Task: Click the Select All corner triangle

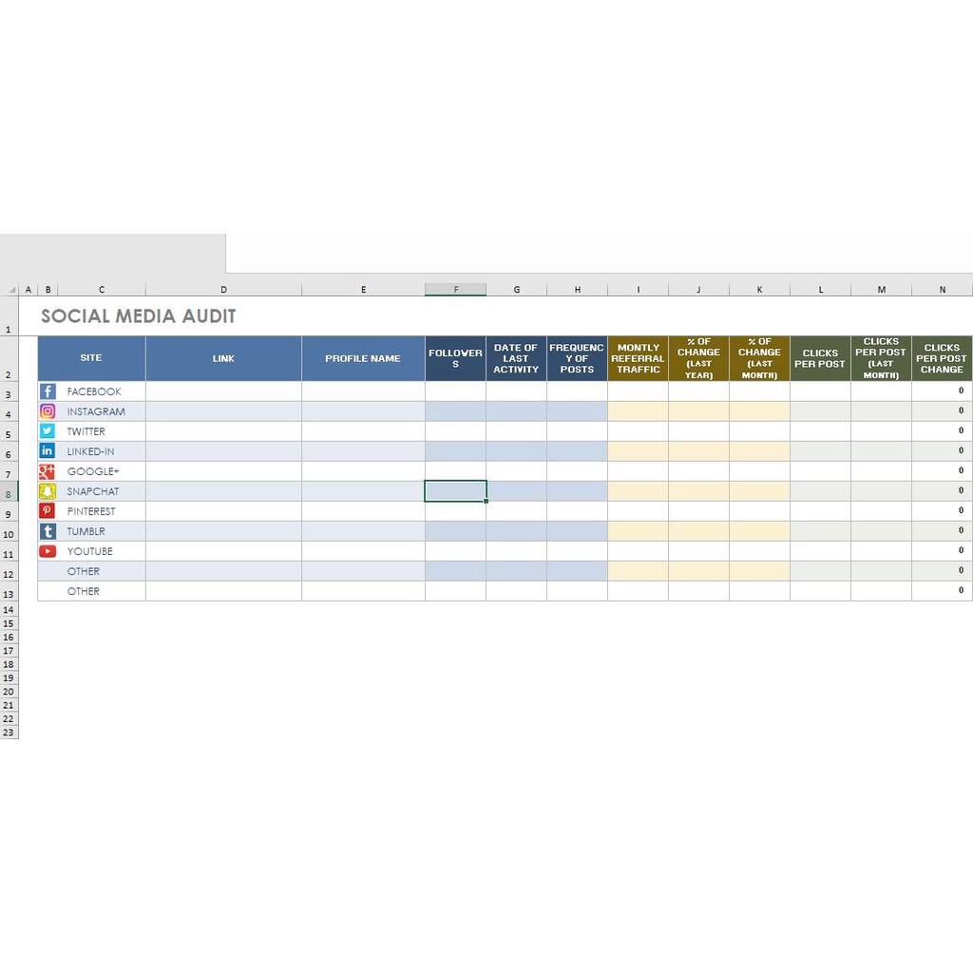Action: pos(12,290)
